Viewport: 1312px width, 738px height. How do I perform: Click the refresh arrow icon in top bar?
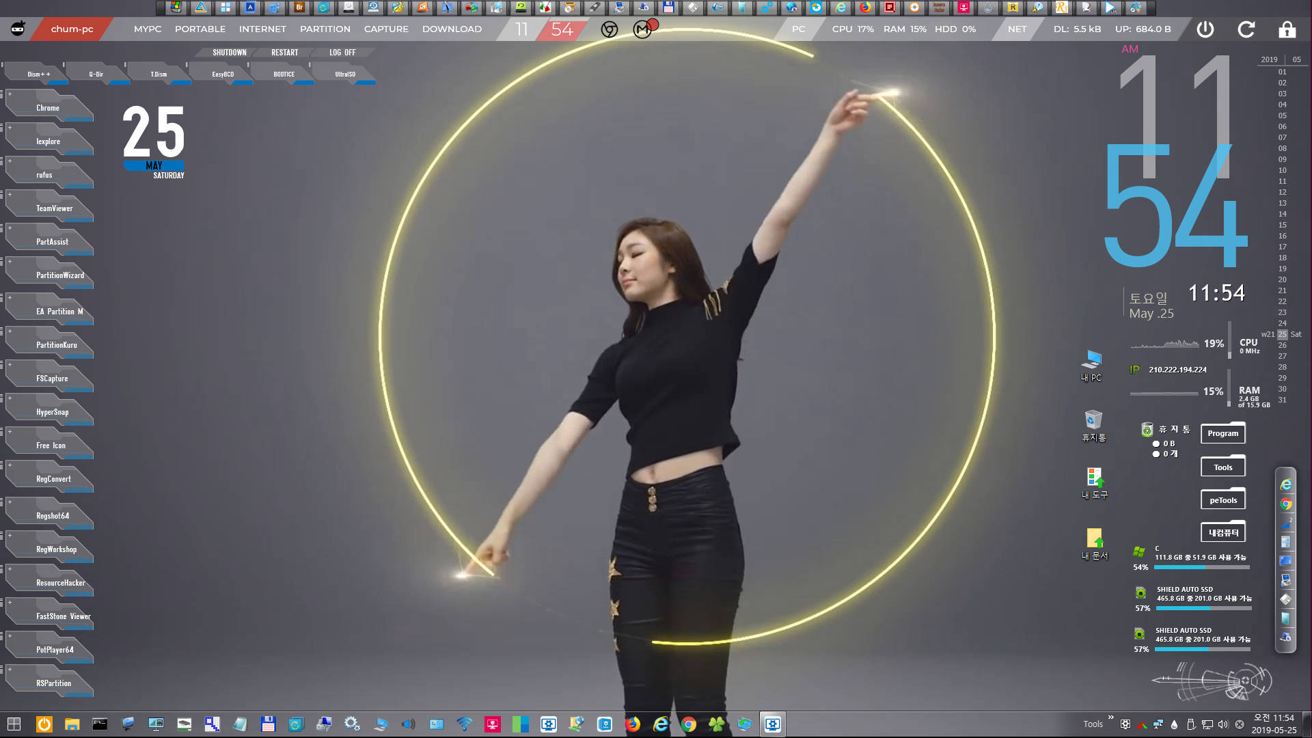(1246, 29)
